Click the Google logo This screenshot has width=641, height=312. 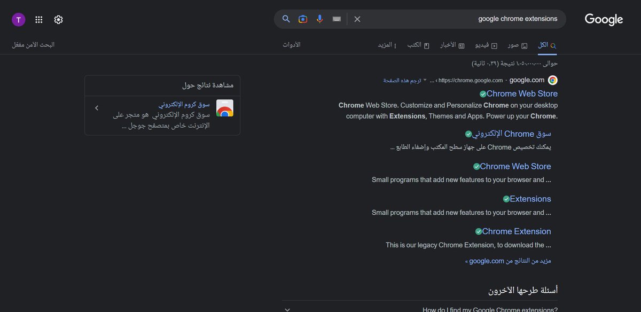[604, 19]
